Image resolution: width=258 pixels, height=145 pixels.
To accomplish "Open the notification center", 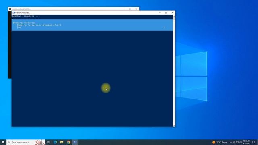I will 254,142.
